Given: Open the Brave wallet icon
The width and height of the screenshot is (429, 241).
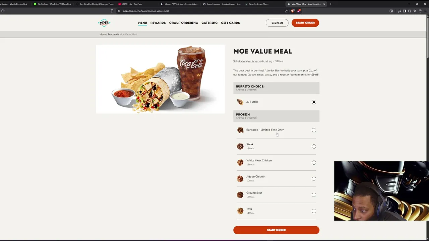Looking at the screenshot, I should pyautogui.click(x=410, y=11).
